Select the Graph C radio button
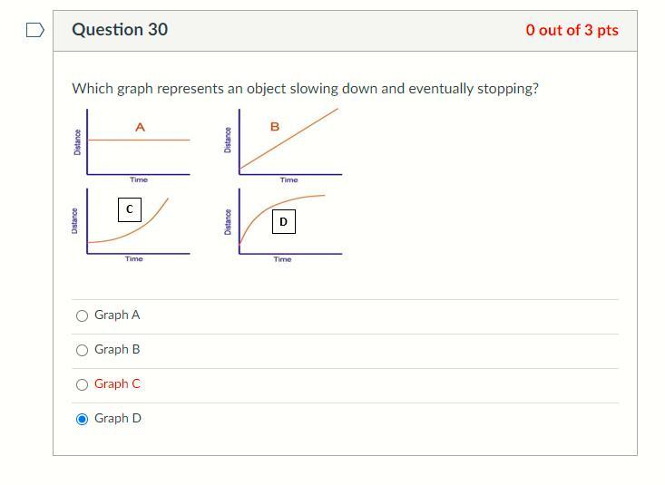This screenshot has height=485, width=665. 82,384
